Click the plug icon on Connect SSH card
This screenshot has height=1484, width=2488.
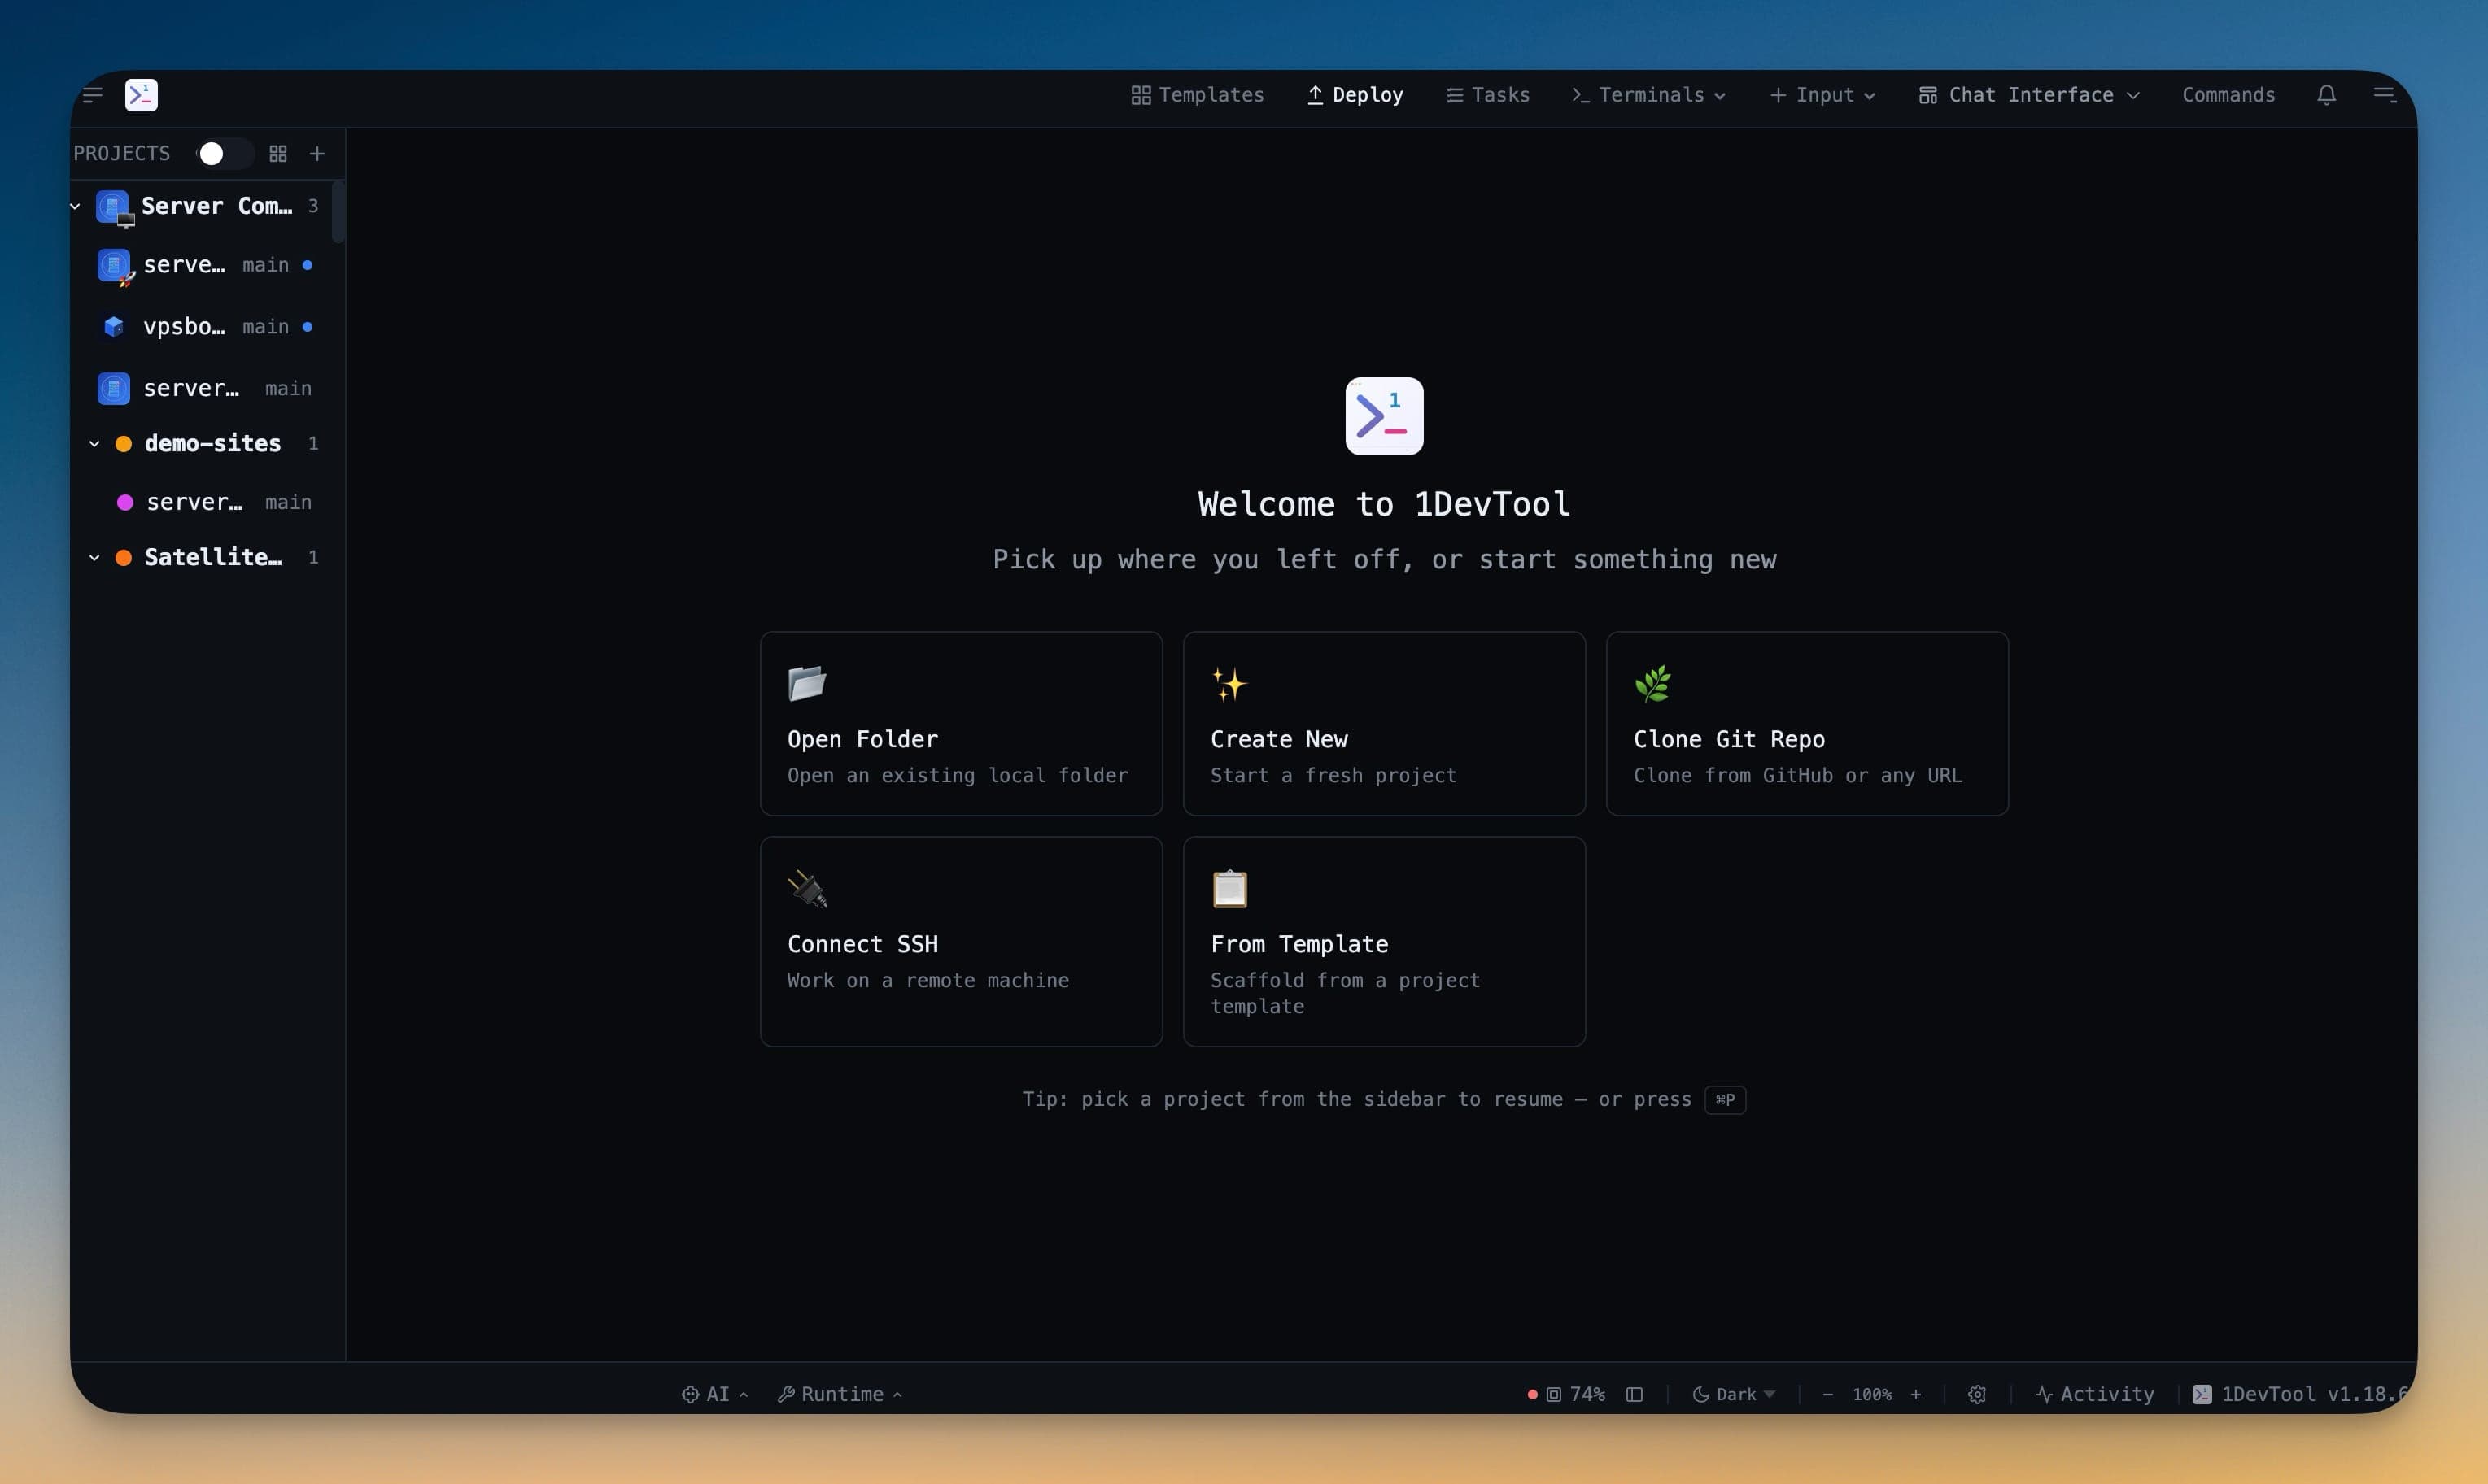806,889
